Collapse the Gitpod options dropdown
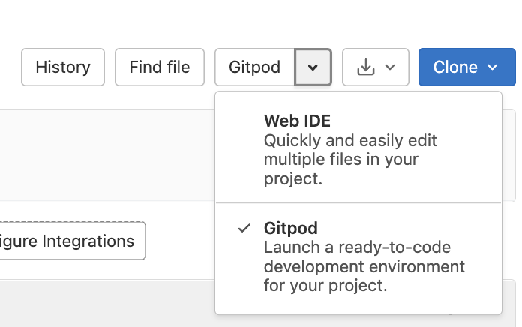The width and height of the screenshot is (522, 327). (313, 67)
